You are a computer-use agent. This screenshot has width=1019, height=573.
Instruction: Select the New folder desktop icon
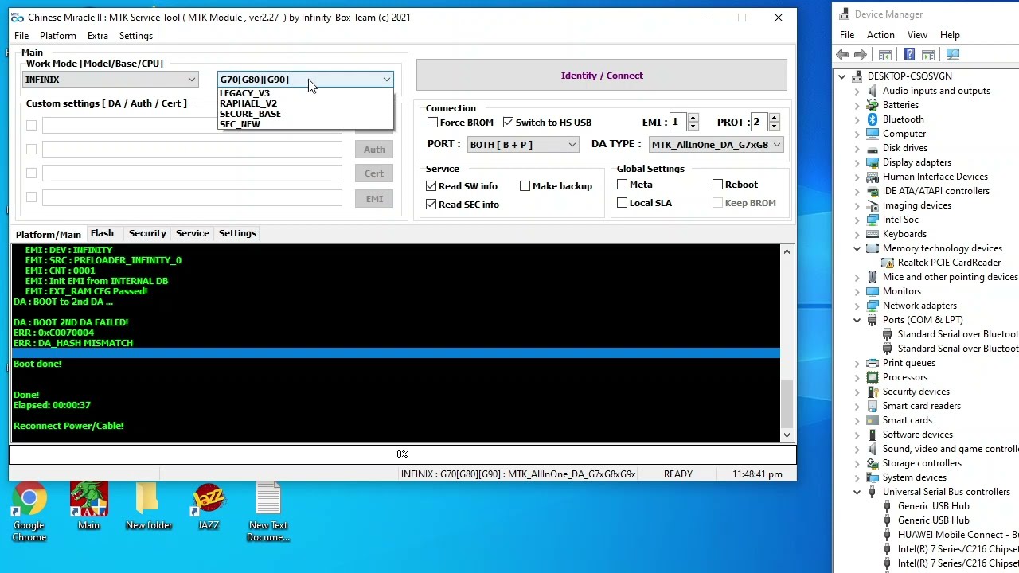coord(148,506)
